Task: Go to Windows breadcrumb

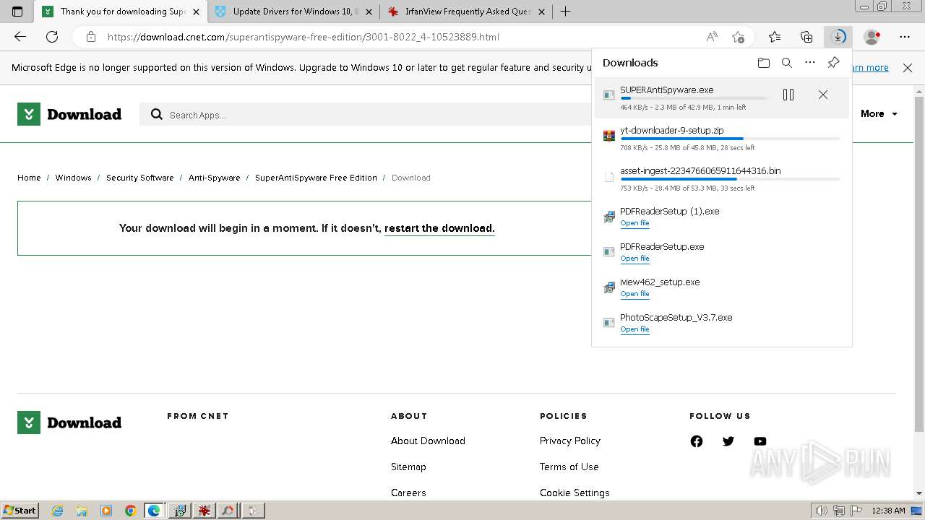Action: [73, 178]
